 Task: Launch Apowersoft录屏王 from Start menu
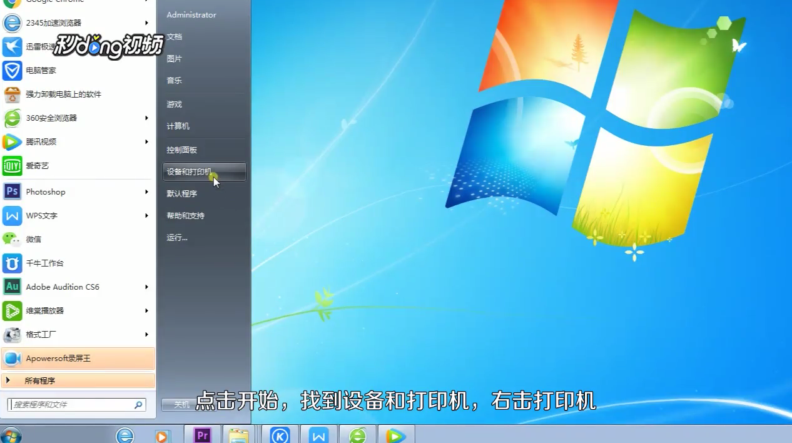(78, 359)
